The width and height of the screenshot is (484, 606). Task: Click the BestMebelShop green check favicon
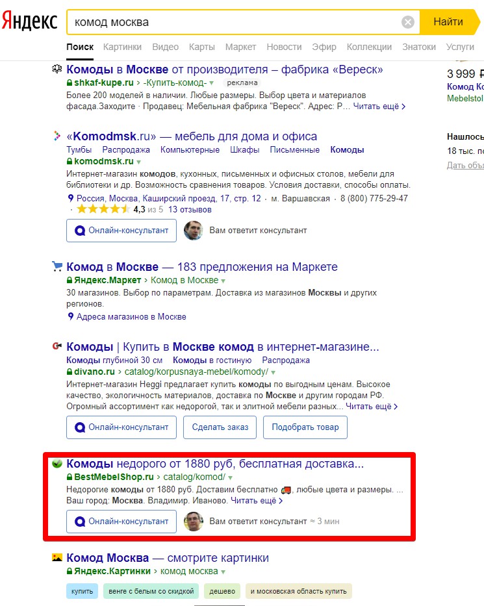tap(57, 463)
